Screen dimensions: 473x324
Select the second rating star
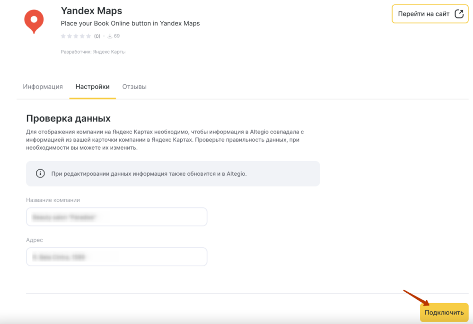[x=70, y=36]
